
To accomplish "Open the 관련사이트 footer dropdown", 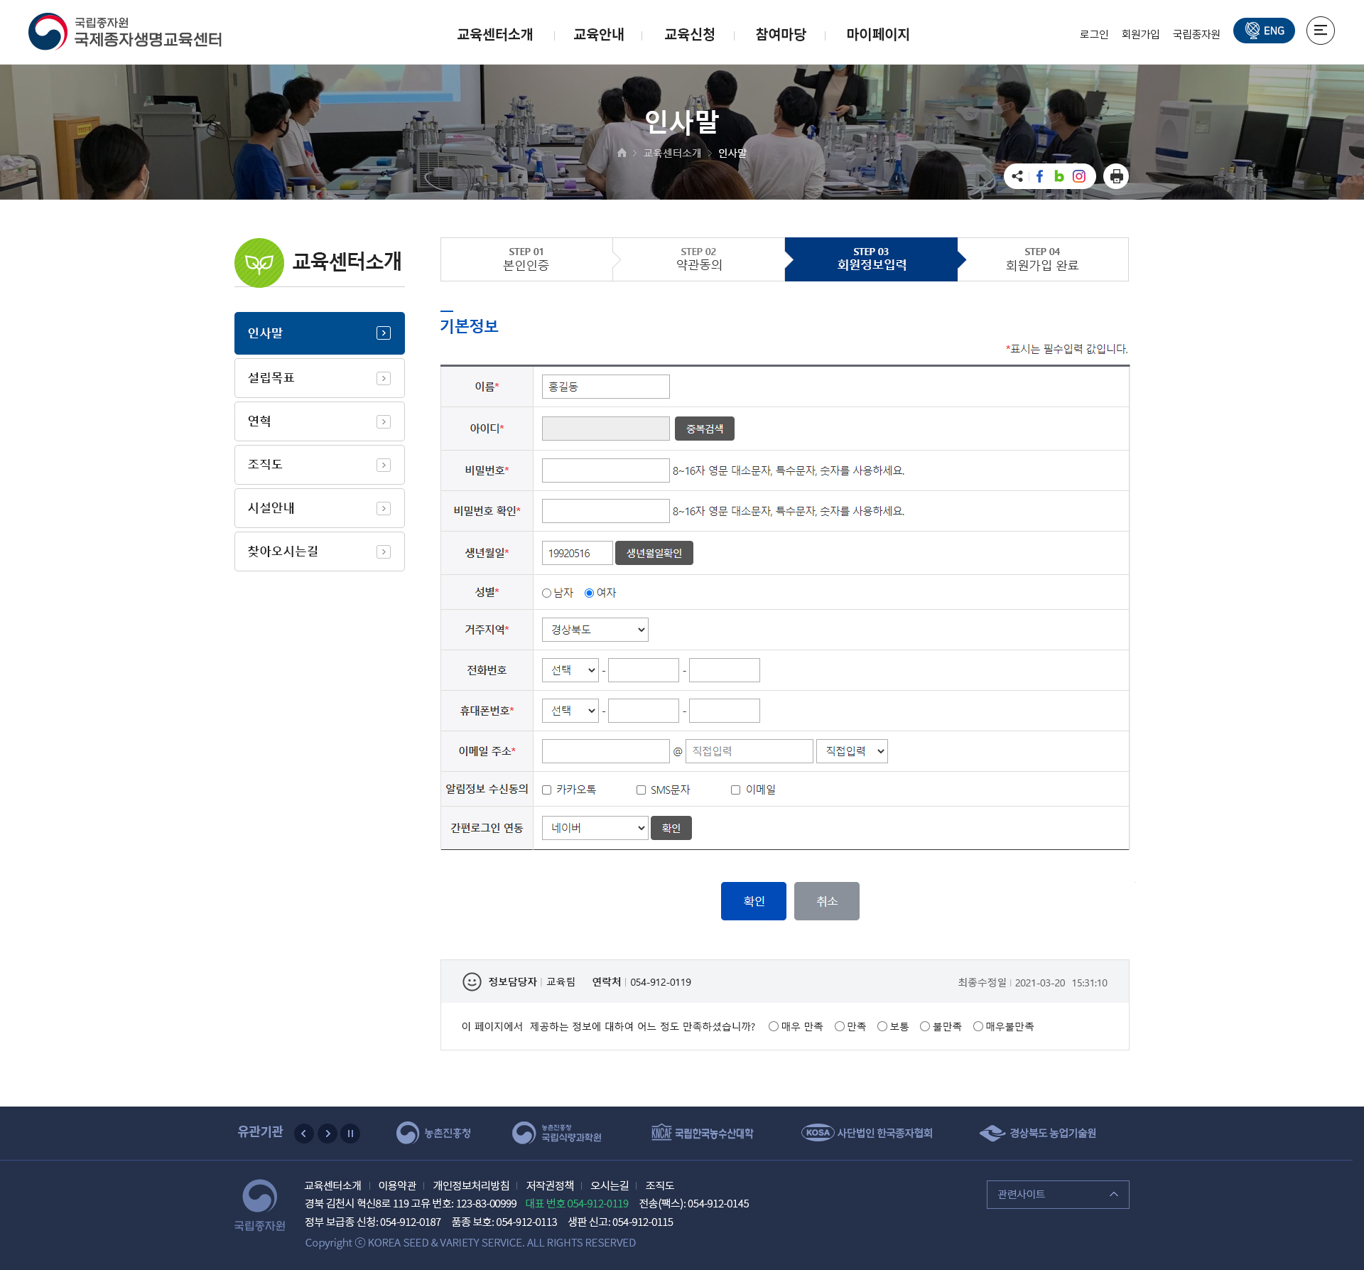I will pos(1057,1194).
